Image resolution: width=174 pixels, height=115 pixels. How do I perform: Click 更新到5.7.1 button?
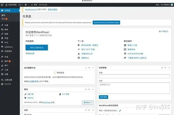(88, 102)
